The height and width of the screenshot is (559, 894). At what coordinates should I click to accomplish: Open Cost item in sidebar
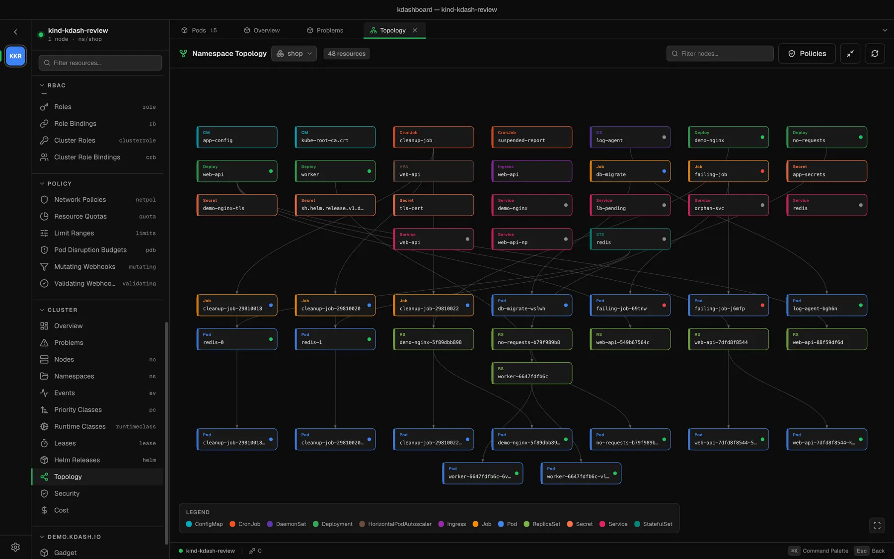(x=98, y=510)
